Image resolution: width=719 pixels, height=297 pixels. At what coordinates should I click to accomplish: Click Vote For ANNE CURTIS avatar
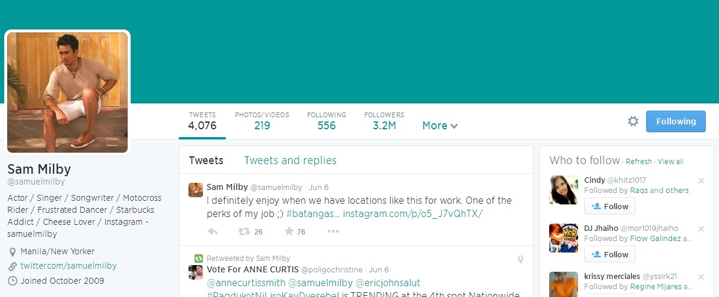point(195,272)
